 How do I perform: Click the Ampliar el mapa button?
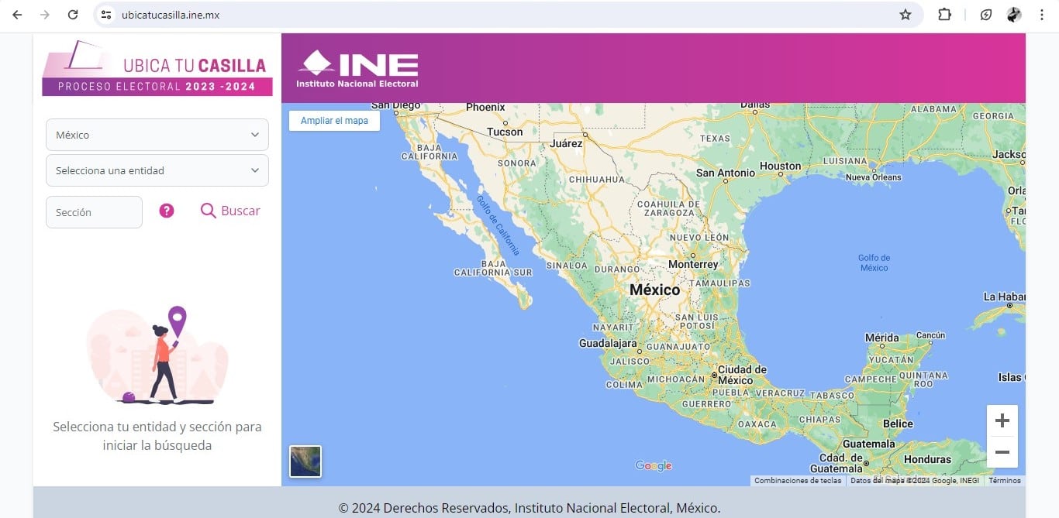pos(334,121)
